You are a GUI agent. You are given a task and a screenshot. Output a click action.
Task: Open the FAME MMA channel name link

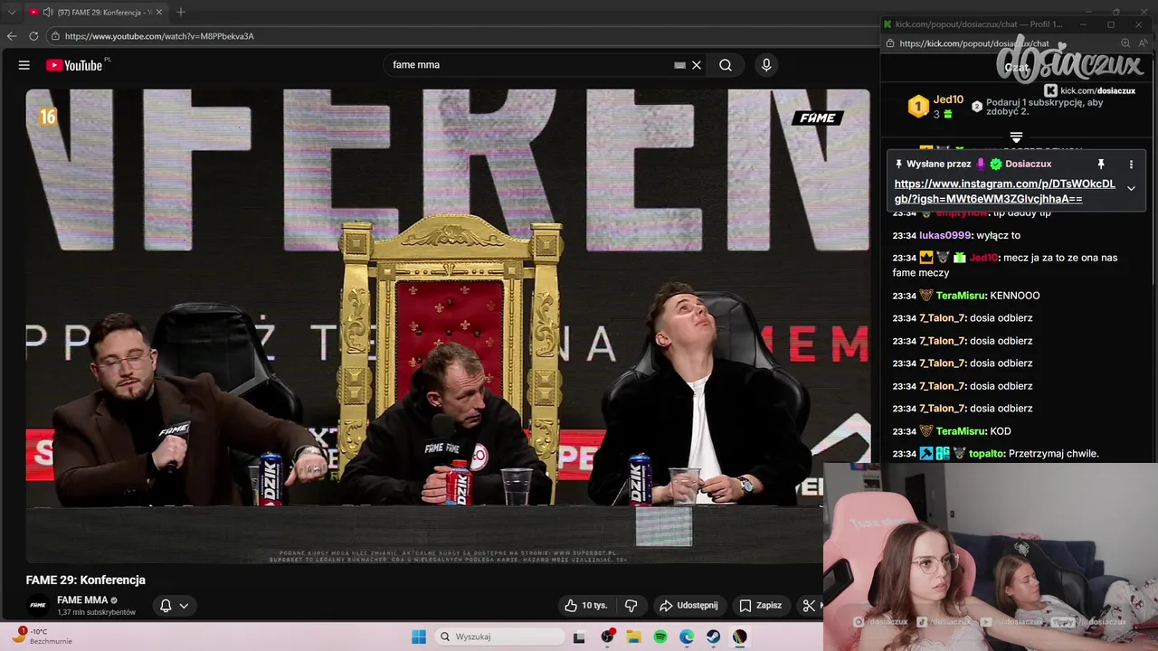pos(82,600)
